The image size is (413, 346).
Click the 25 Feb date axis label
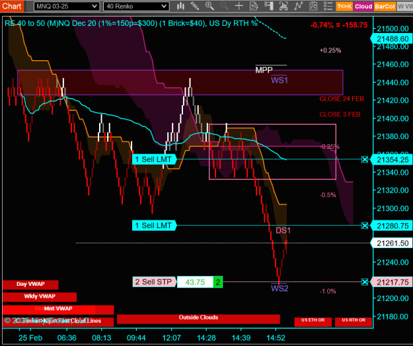coord(30,338)
